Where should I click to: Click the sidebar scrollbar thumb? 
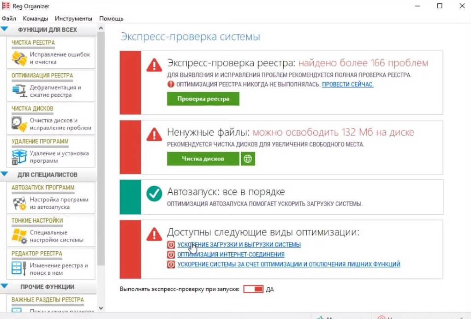coord(101,148)
